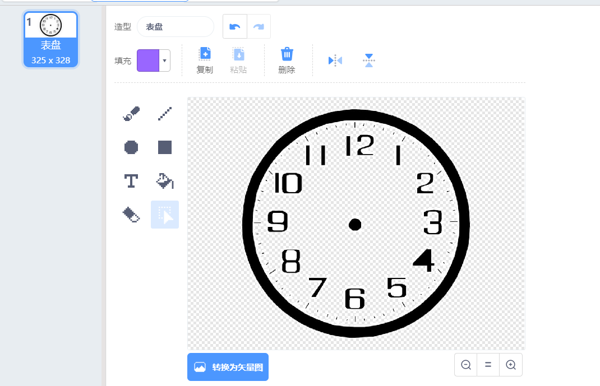Click the 复制 copy button

click(205, 61)
